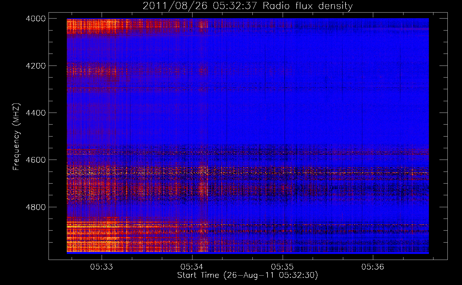Select the 4000 frequency axis label

point(36,19)
